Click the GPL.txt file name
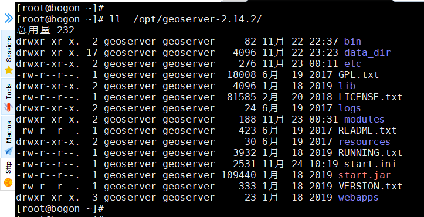 click(358, 74)
